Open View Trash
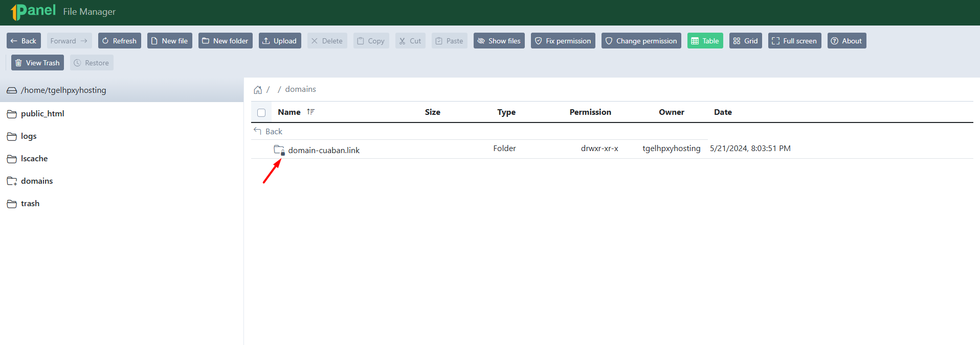Viewport: 980px width, 345px height. (37, 63)
